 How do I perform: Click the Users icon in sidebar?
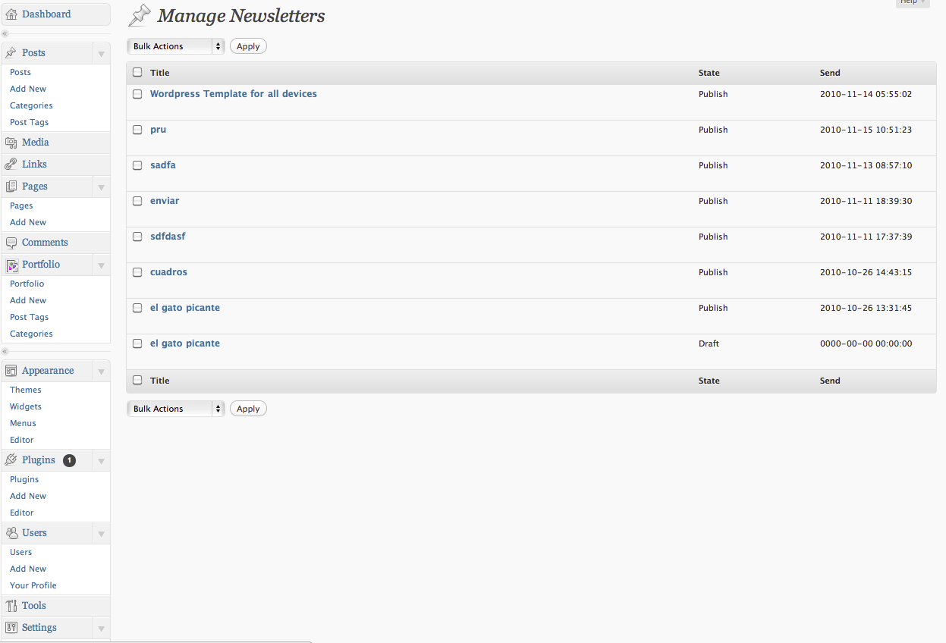11,533
